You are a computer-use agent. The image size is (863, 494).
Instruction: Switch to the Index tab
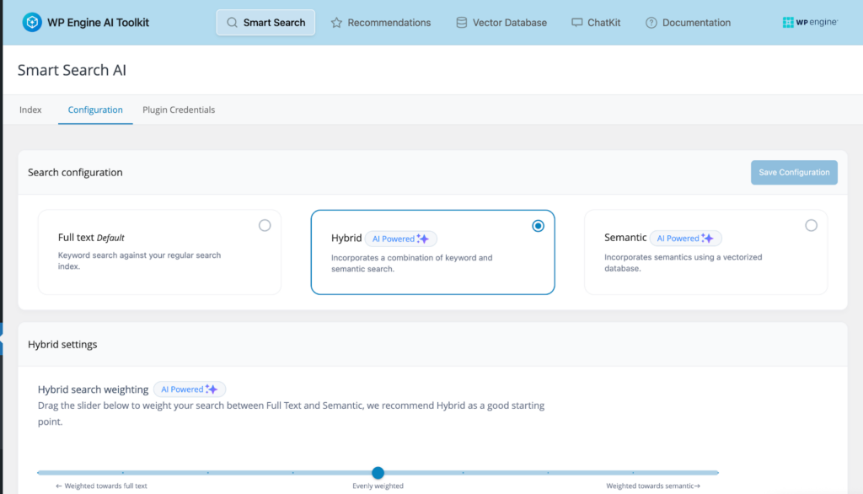click(30, 110)
